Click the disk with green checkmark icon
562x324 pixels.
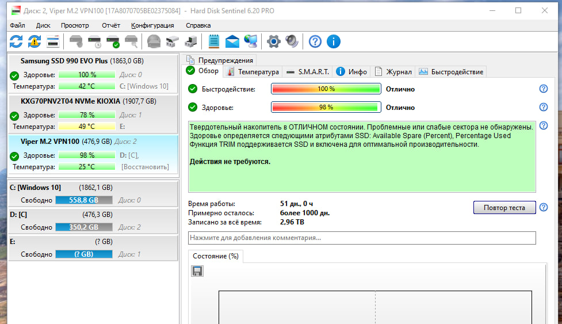tap(113, 41)
